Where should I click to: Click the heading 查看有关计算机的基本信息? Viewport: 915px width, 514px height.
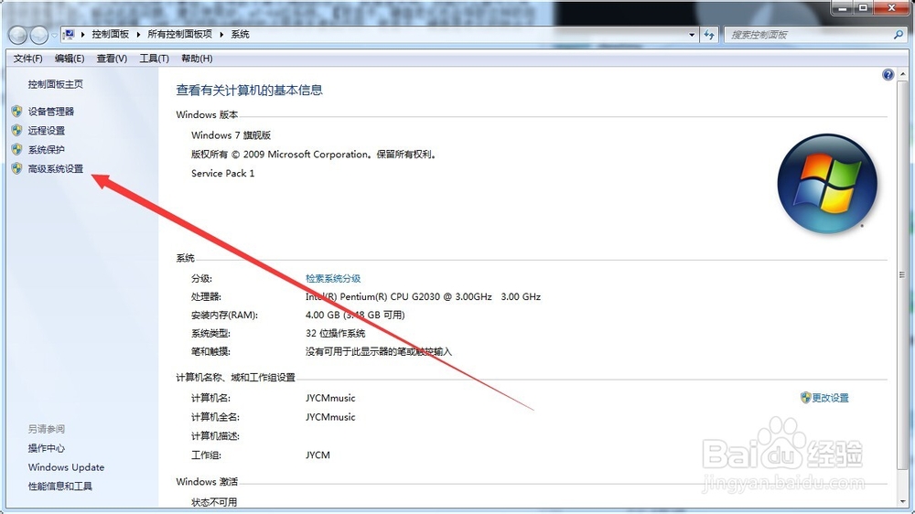(x=249, y=90)
